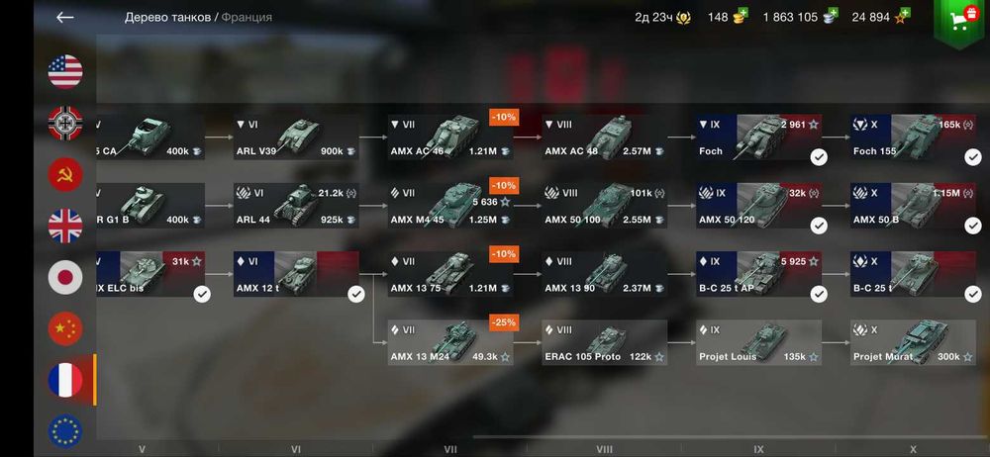Screen dimensions: 990x457
Task: Select the United Kingdom flag icon
Action: [x=65, y=226]
